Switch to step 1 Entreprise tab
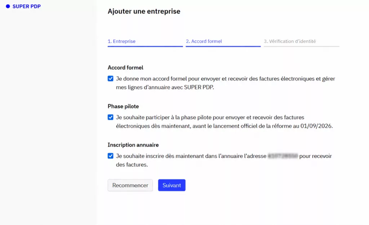The height and width of the screenshot is (225, 369). 122,41
